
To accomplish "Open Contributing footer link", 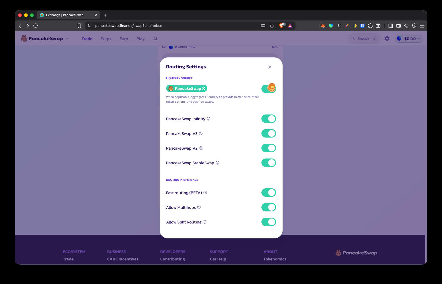I will point(172,259).
